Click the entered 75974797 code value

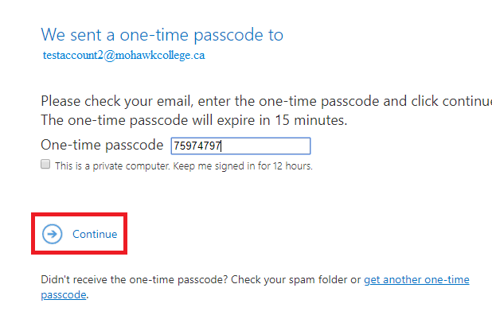tap(197, 146)
